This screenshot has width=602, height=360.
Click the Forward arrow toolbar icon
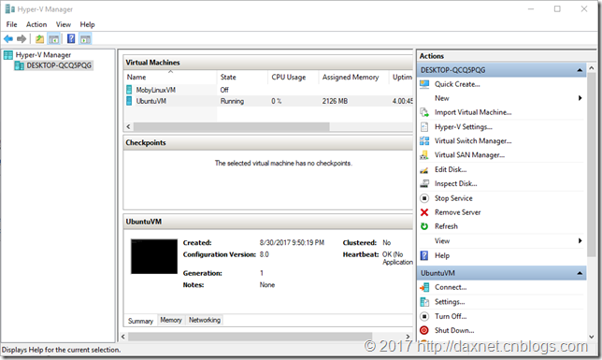(x=21, y=38)
